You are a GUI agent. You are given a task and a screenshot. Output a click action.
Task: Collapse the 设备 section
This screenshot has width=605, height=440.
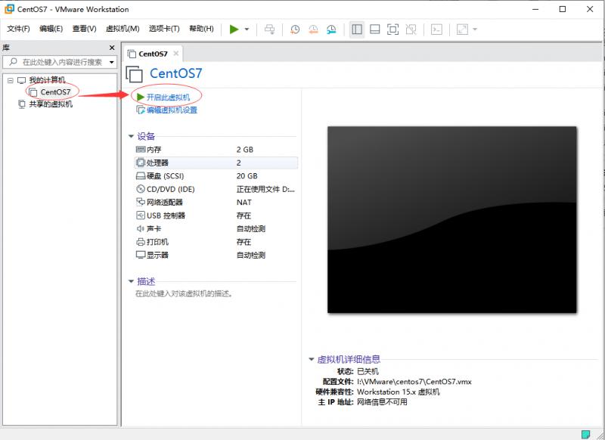pos(131,137)
